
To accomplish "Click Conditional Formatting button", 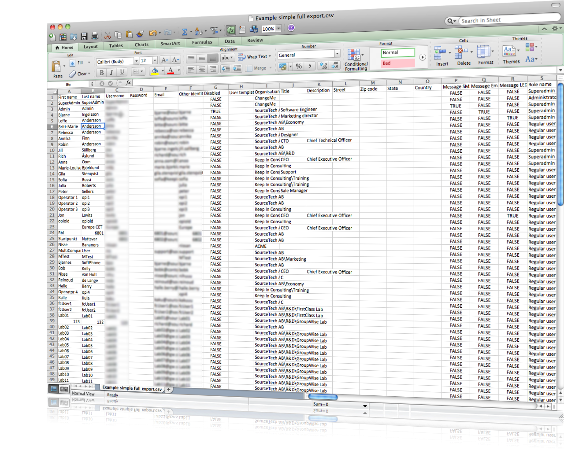I will point(356,60).
